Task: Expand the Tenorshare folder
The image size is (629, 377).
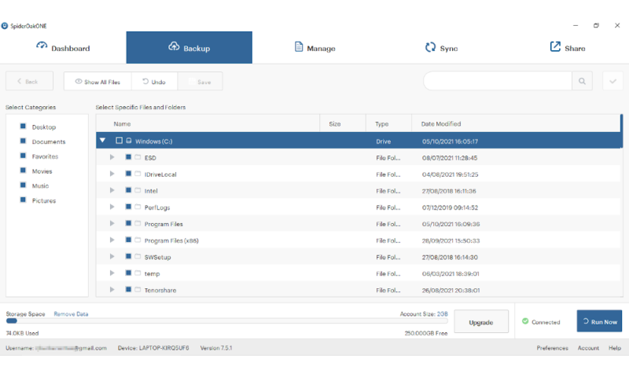Action: point(112,290)
